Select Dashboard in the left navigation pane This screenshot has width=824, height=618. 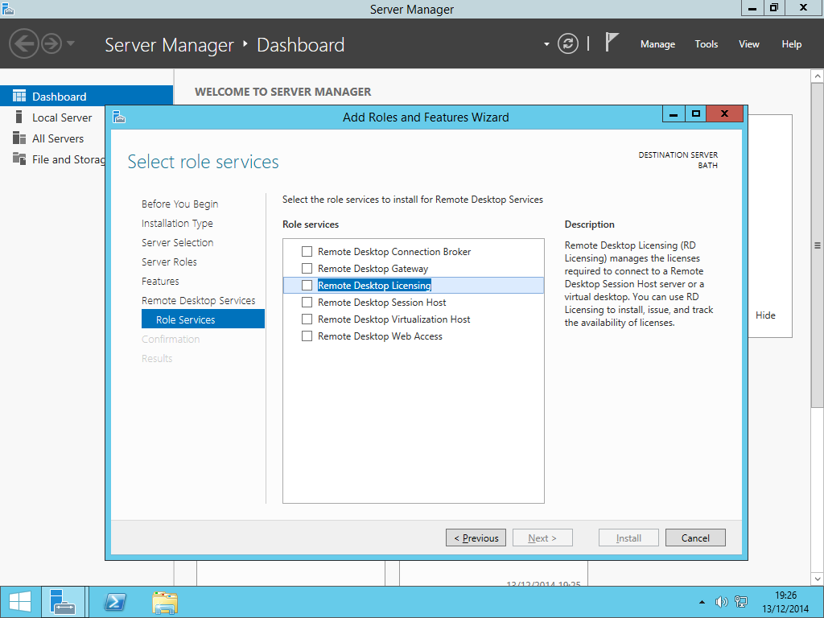(86, 97)
